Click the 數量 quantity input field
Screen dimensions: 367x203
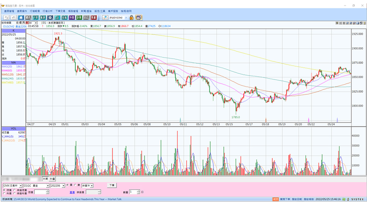[x=133, y=192]
